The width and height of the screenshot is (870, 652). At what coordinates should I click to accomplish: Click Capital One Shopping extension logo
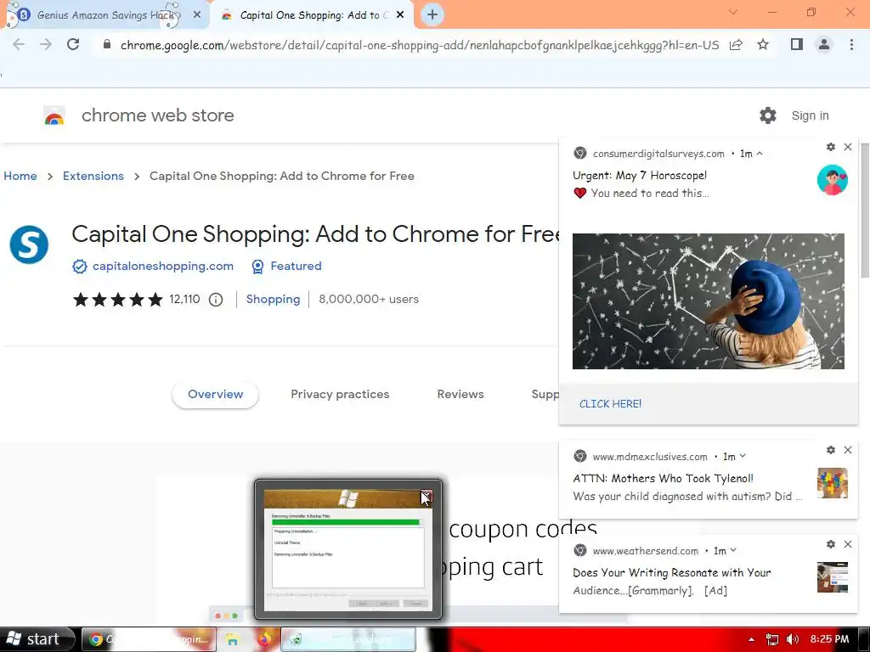[x=29, y=244]
